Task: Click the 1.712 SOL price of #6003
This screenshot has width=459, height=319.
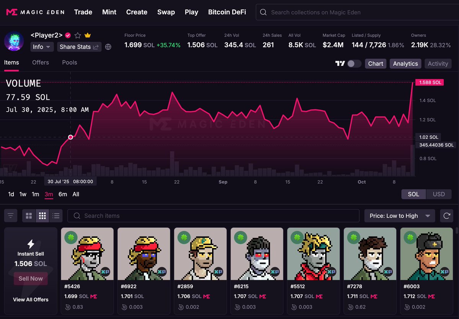Action: pos(415,296)
